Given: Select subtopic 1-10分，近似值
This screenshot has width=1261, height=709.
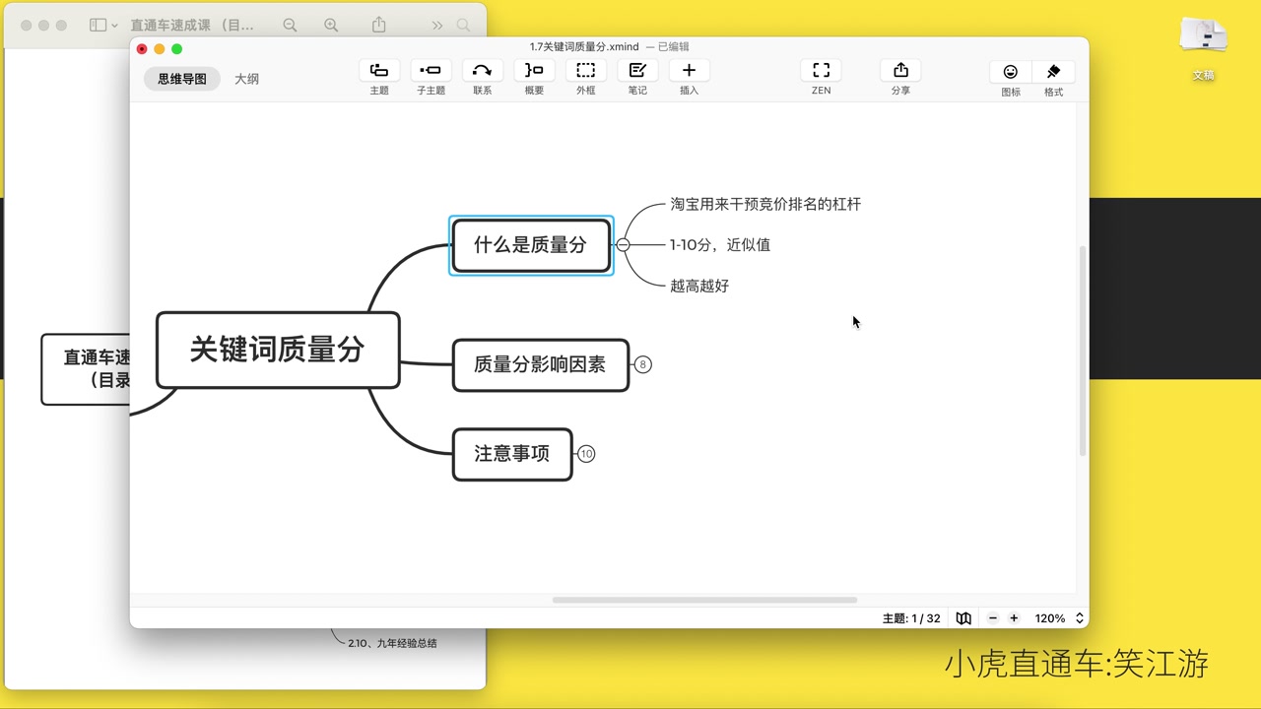Looking at the screenshot, I should coord(720,244).
